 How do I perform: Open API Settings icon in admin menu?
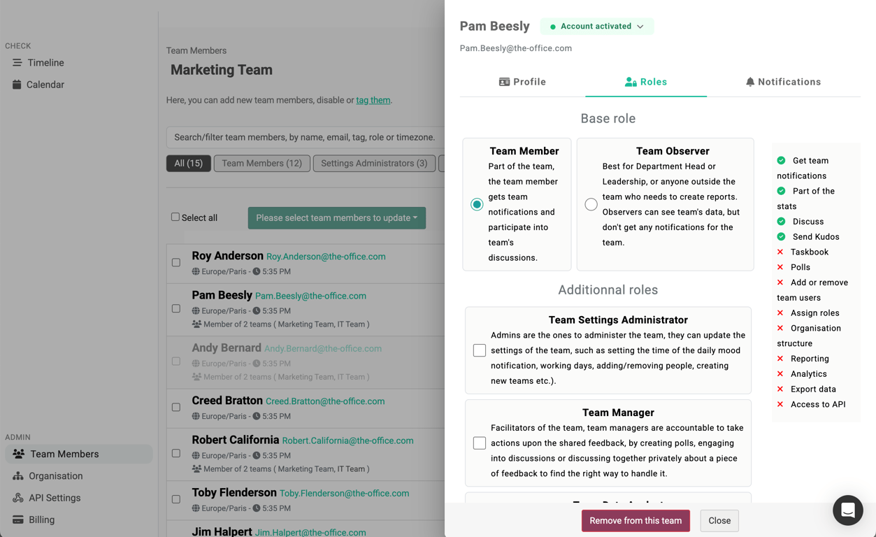click(x=18, y=498)
